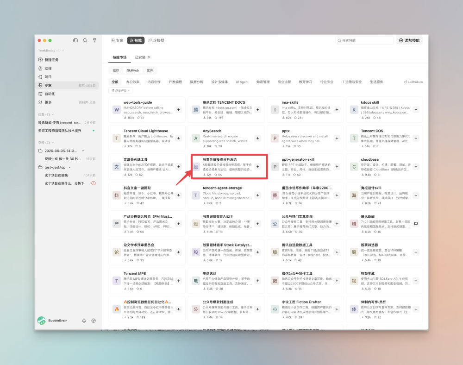Open the skillhub.cn link
This screenshot has height=365, width=463.
point(413,82)
